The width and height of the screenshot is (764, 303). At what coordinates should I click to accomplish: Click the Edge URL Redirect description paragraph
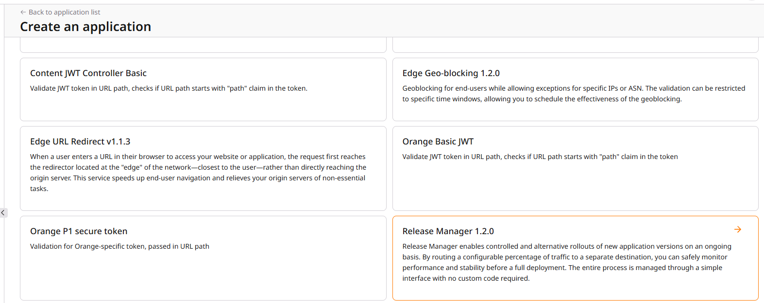[x=198, y=173]
